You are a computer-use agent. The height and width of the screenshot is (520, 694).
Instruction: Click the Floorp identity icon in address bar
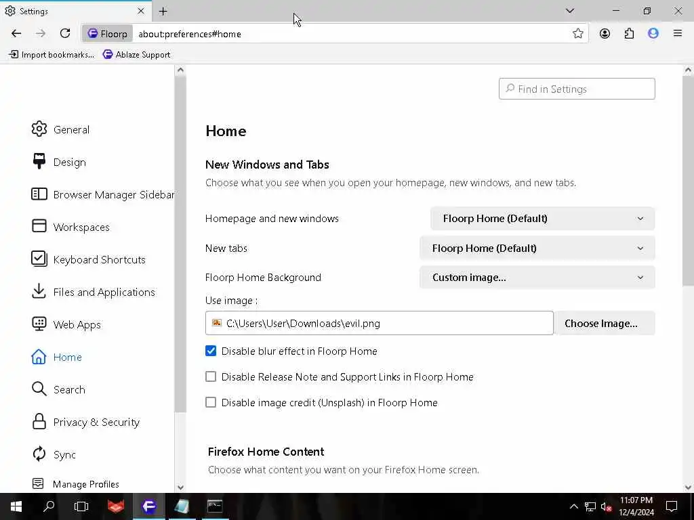pos(107,33)
